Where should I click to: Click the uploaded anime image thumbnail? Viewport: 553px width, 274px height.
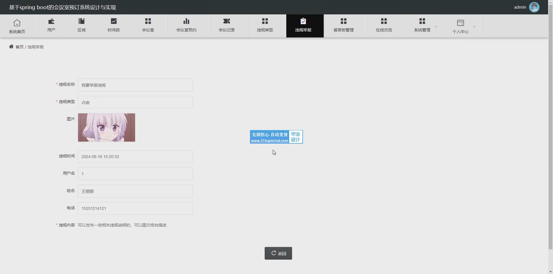[107, 128]
